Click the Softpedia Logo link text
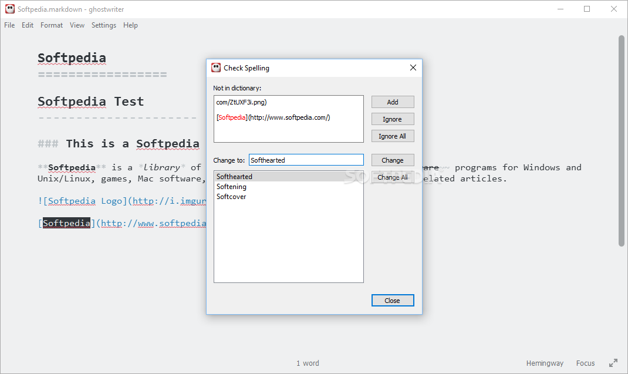The height and width of the screenshot is (374, 628). tap(85, 201)
